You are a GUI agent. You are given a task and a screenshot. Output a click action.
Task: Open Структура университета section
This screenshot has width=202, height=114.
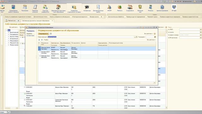coord(45,9)
